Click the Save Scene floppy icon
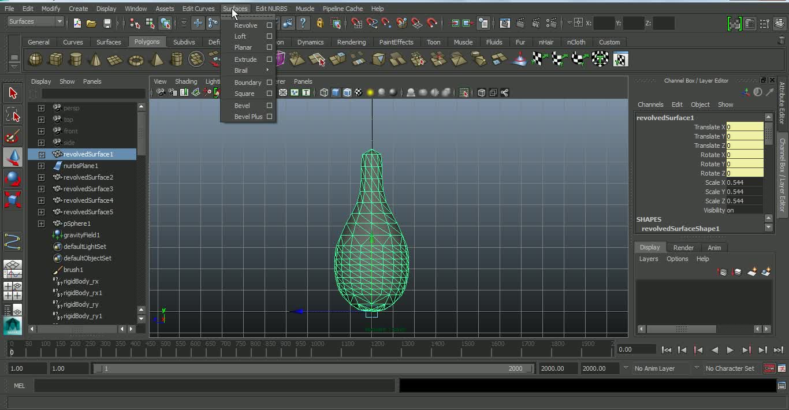 107,23
